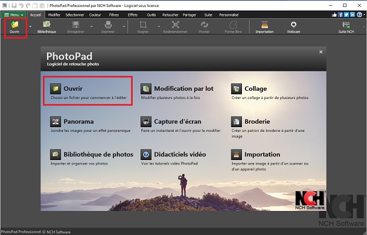Image resolution: width=367 pixels, height=235 pixels.
Task: Click the Modification par lot icon
Action: (146, 88)
